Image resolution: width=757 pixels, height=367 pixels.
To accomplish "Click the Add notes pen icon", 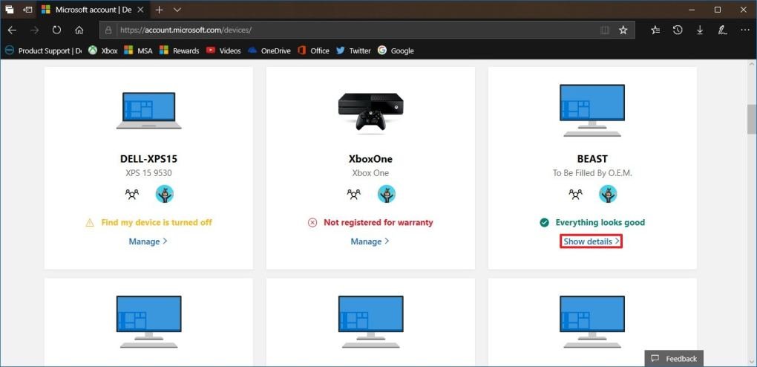I will (x=722, y=30).
